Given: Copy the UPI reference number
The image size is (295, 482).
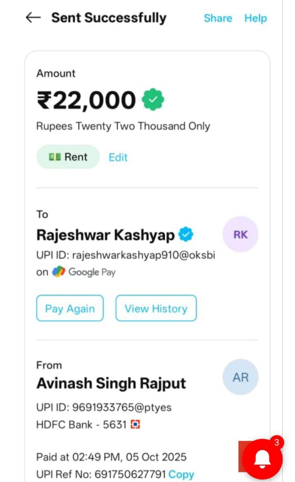Looking at the screenshot, I should [x=181, y=474].
